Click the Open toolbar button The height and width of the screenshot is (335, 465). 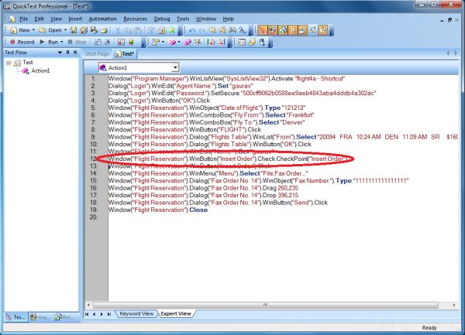click(x=50, y=30)
